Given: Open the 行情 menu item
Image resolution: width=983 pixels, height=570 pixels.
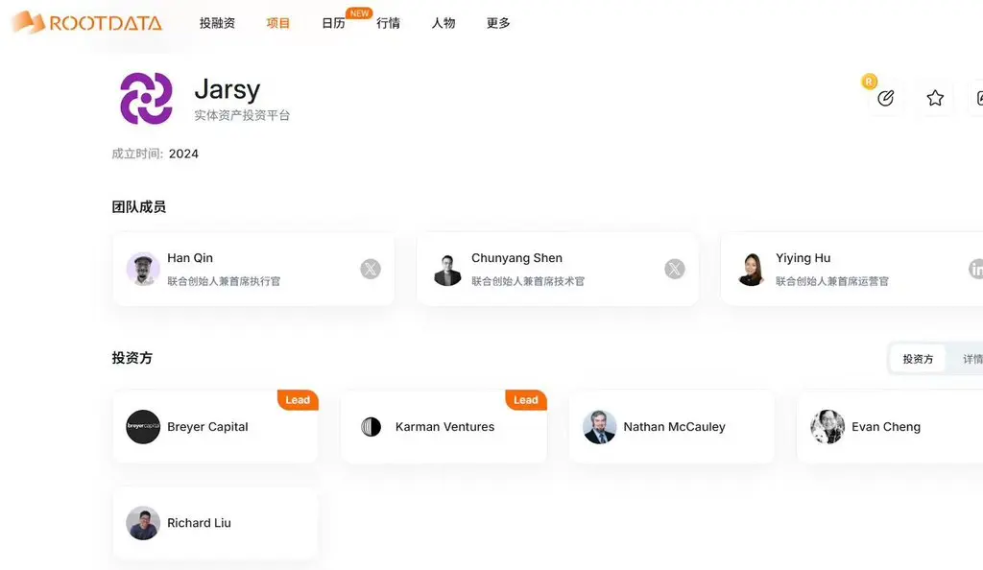Looking at the screenshot, I should coord(388,23).
